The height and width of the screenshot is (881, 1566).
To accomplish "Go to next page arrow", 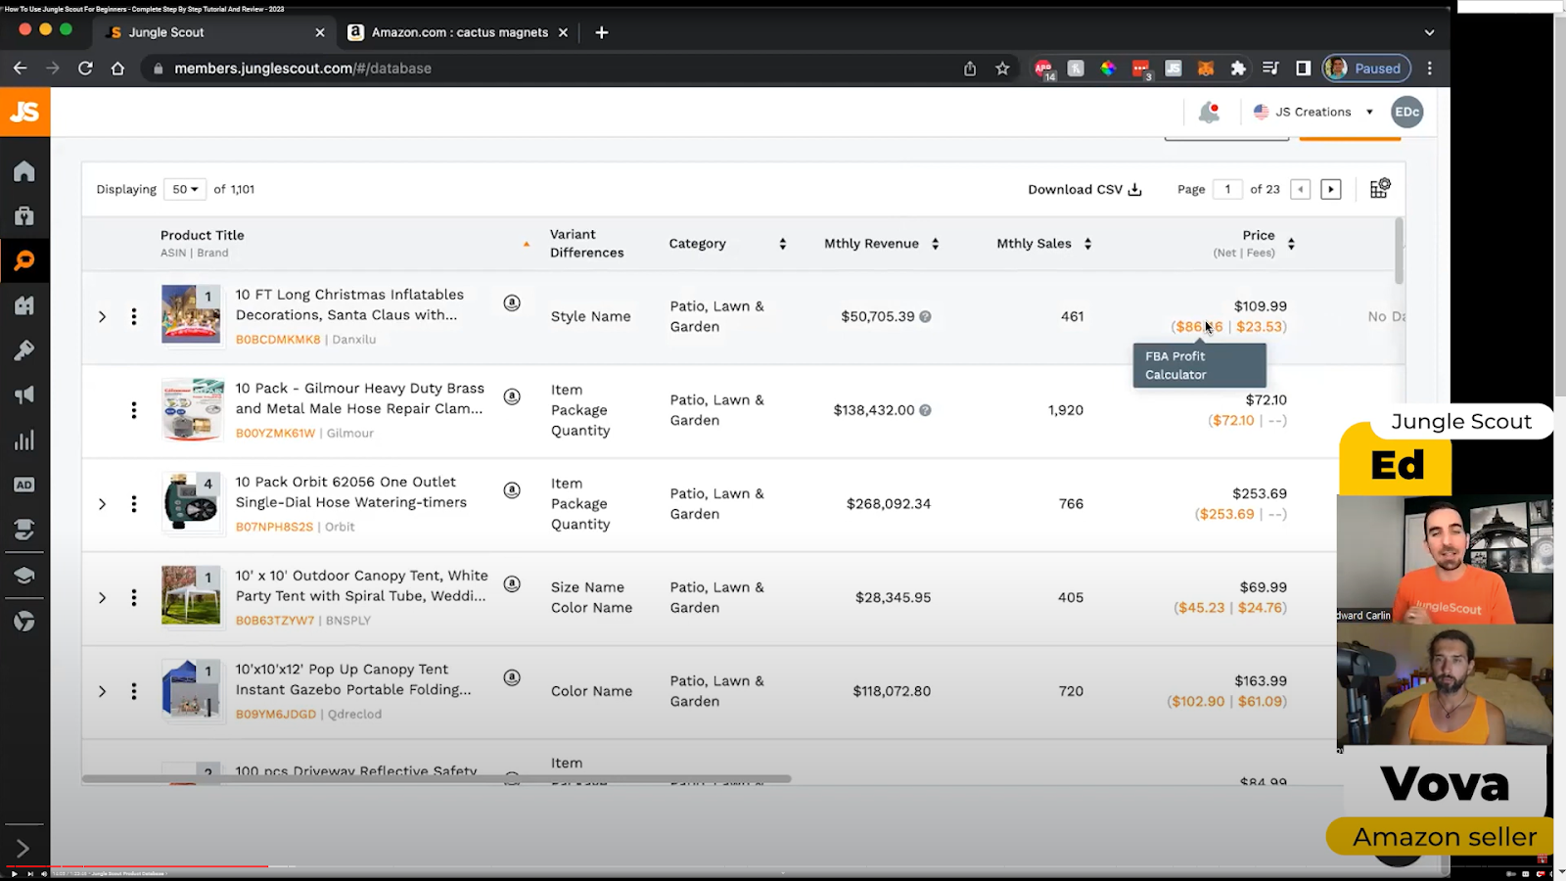I will [1330, 189].
